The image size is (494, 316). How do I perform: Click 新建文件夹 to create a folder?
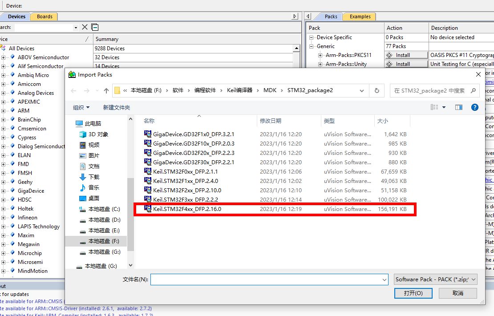[x=117, y=107]
